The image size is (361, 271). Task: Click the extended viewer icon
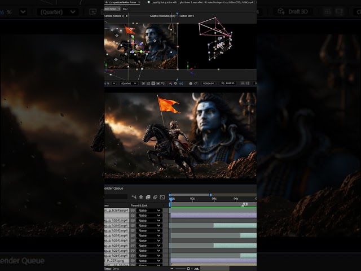248,83
